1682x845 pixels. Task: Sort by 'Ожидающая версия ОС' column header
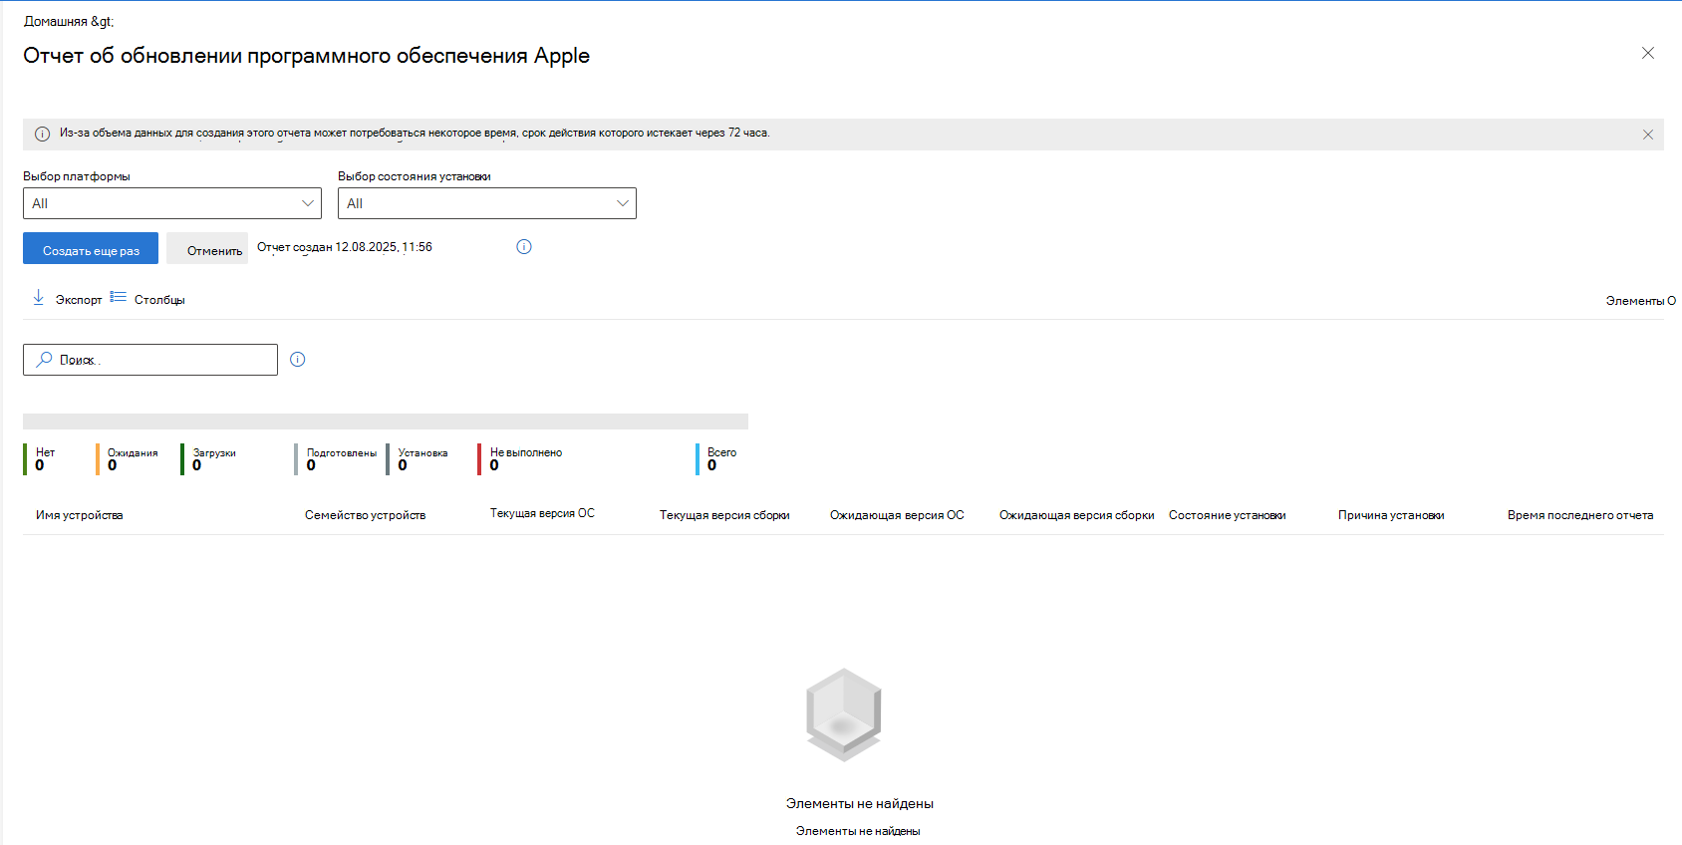point(897,515)
